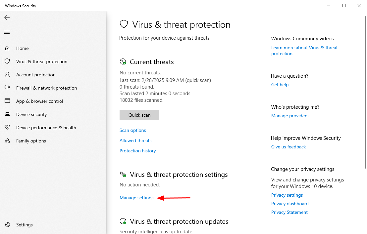View the Protection history link
Screen dimensions: 367x234
click(x=137, y=151)
